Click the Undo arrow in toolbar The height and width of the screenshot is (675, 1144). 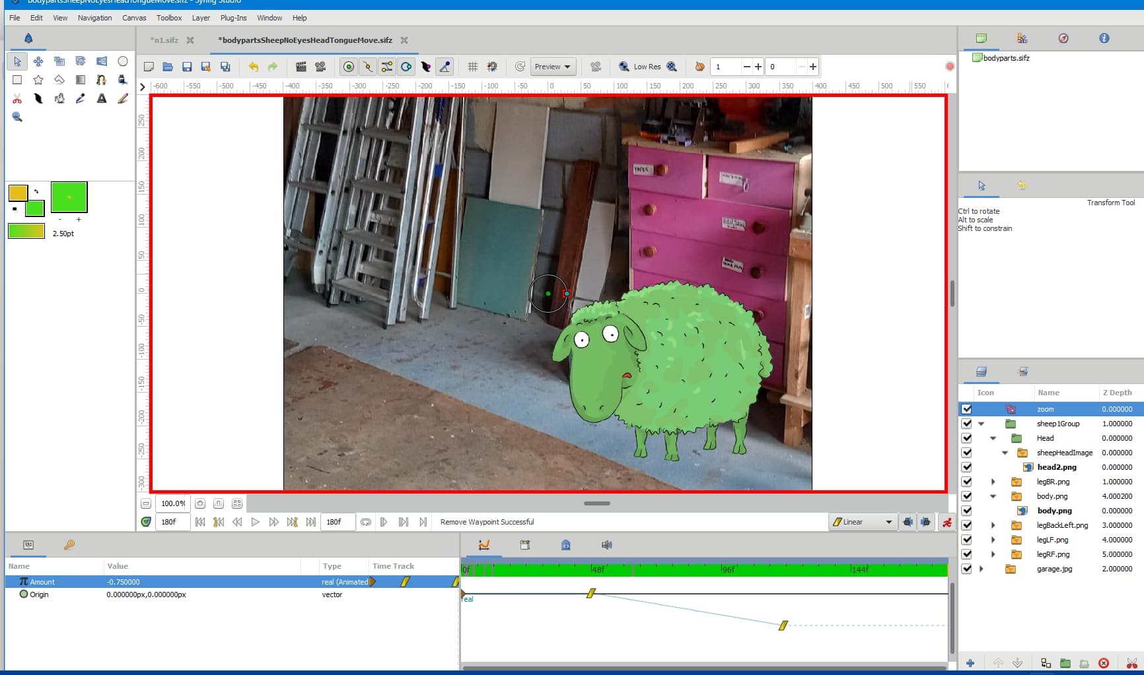tap(253, 67)
